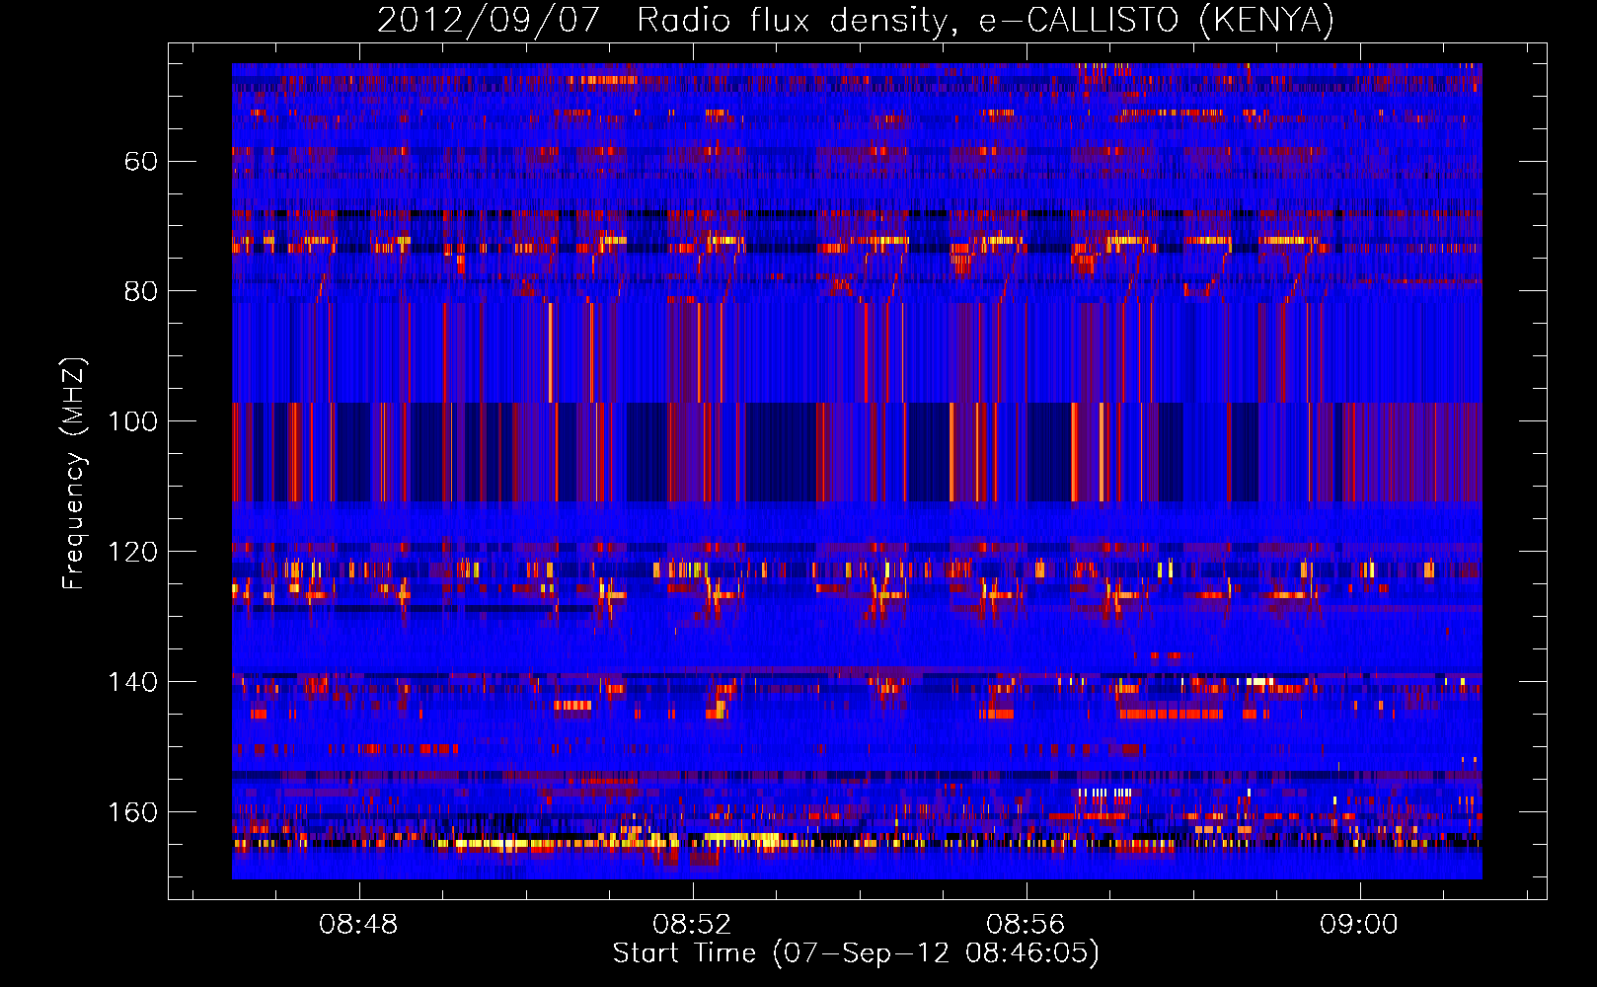Click the 140 frequency tick label

pos(133,682)
